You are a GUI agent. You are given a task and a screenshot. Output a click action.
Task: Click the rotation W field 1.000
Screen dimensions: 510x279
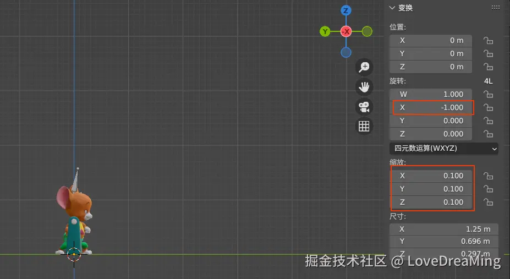coord(431,94)
